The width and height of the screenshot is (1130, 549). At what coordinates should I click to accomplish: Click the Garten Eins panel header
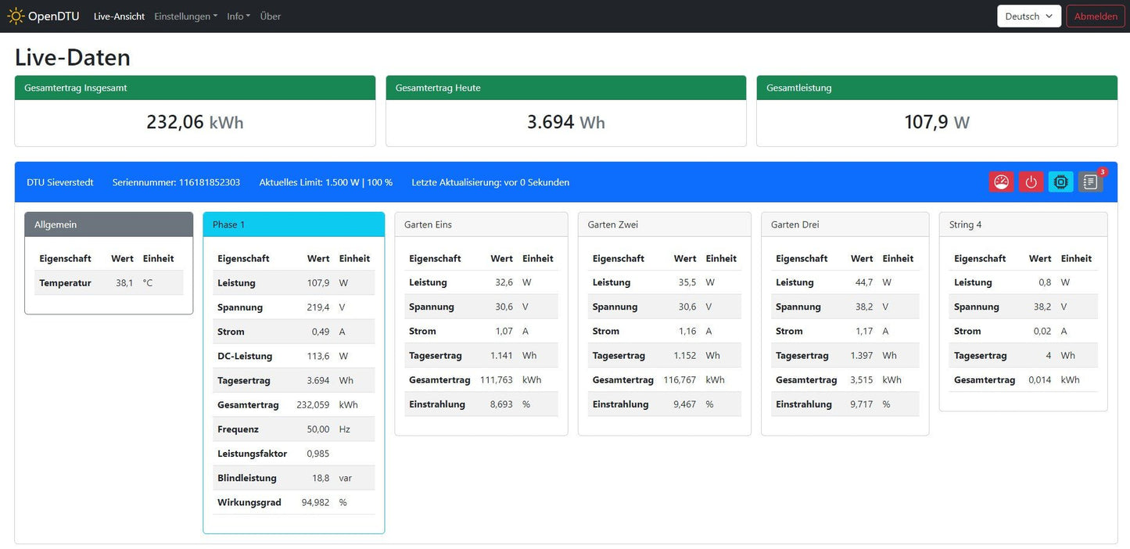(x=481, y=224)
